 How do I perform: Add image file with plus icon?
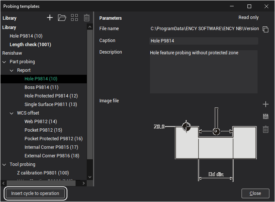coord(265,104)
